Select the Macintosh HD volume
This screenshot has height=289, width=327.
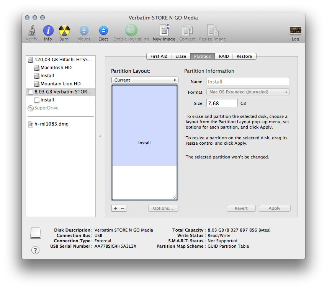click(60, 67)
